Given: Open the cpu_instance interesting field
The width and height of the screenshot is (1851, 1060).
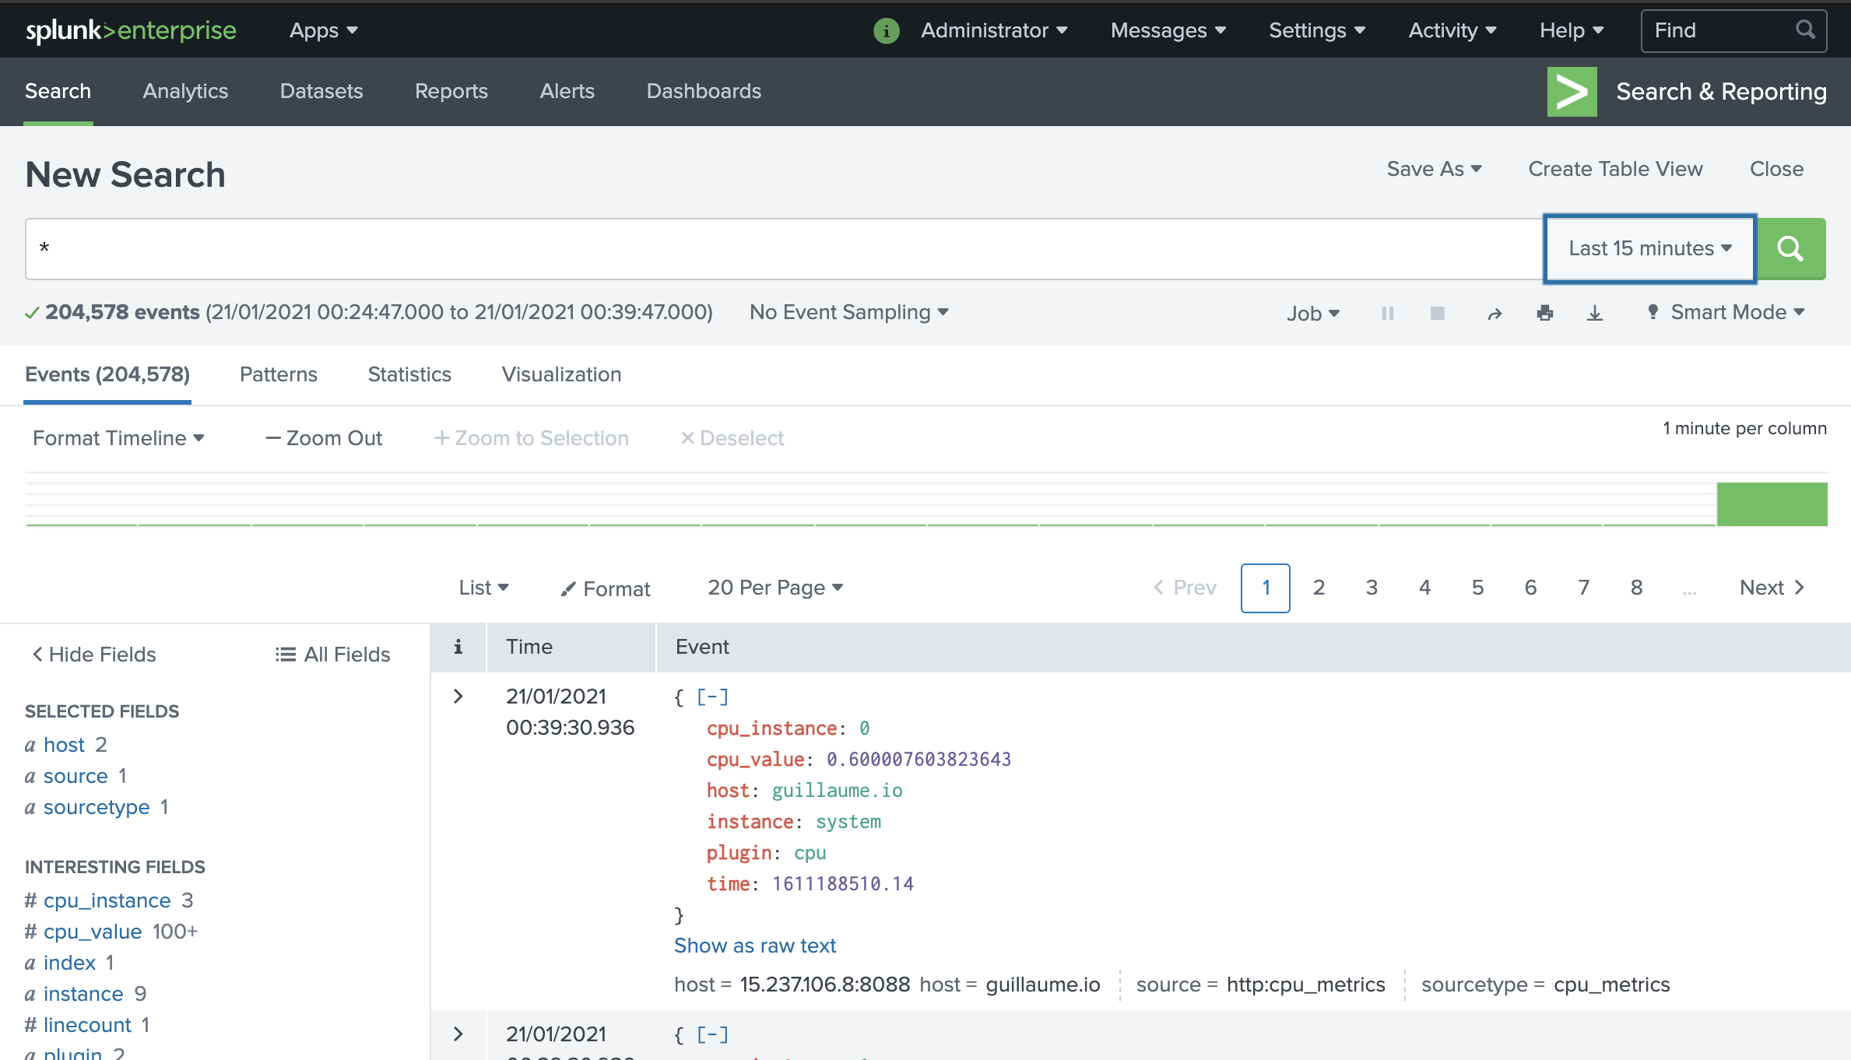Looking at the screenshot, I should [107, 900].
